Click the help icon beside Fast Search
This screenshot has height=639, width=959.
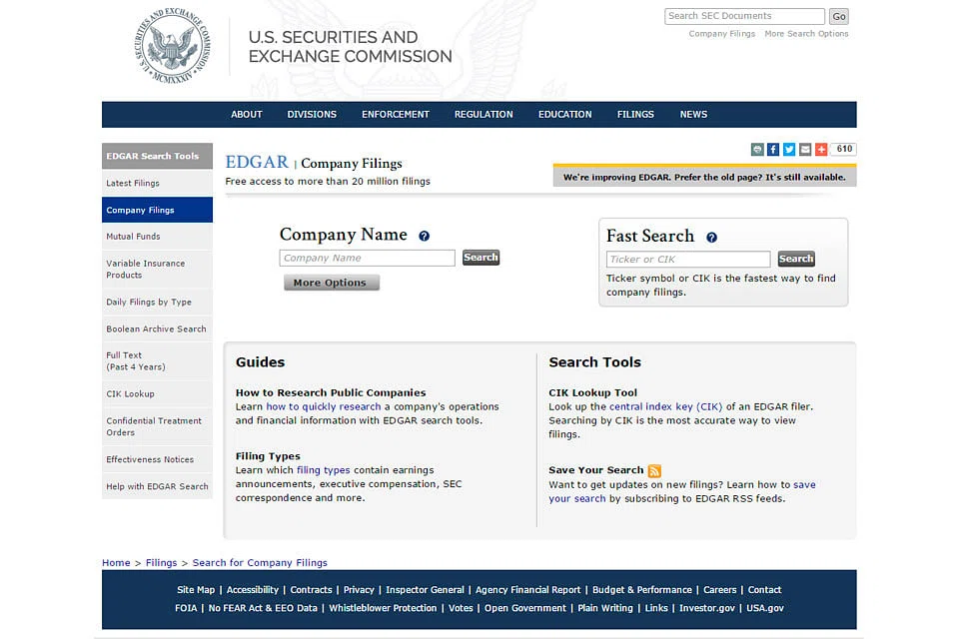[711, 238]
